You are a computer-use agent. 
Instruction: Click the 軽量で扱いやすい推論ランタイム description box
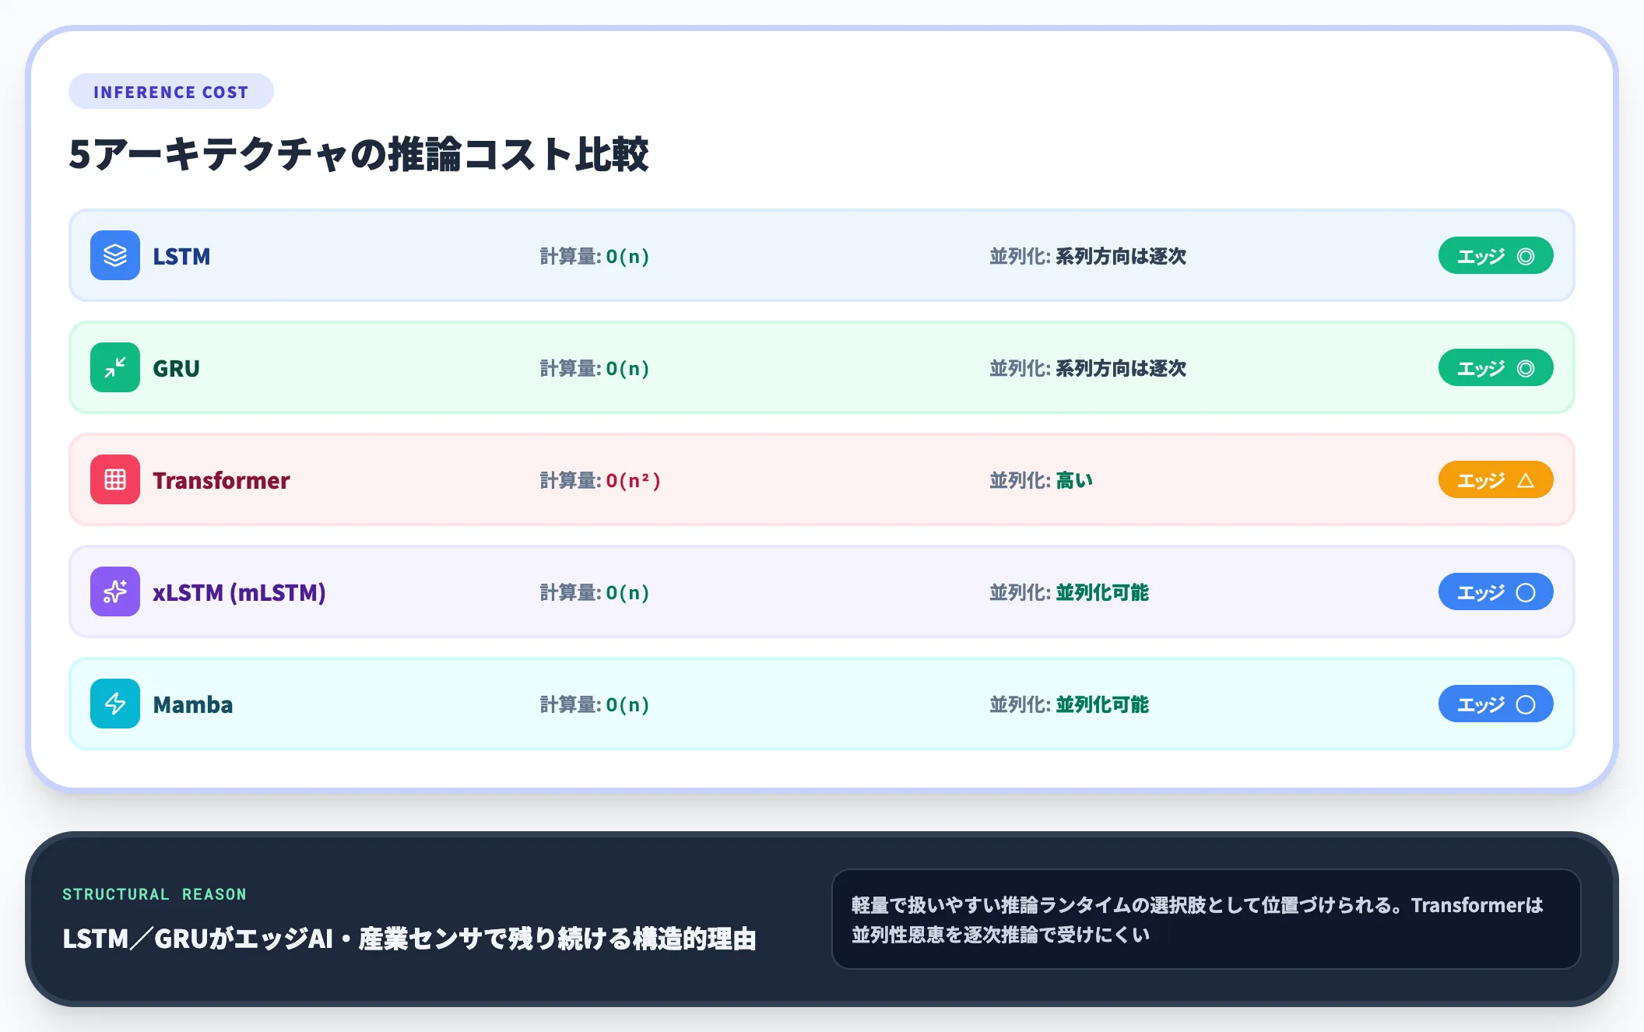(1206, 919)
